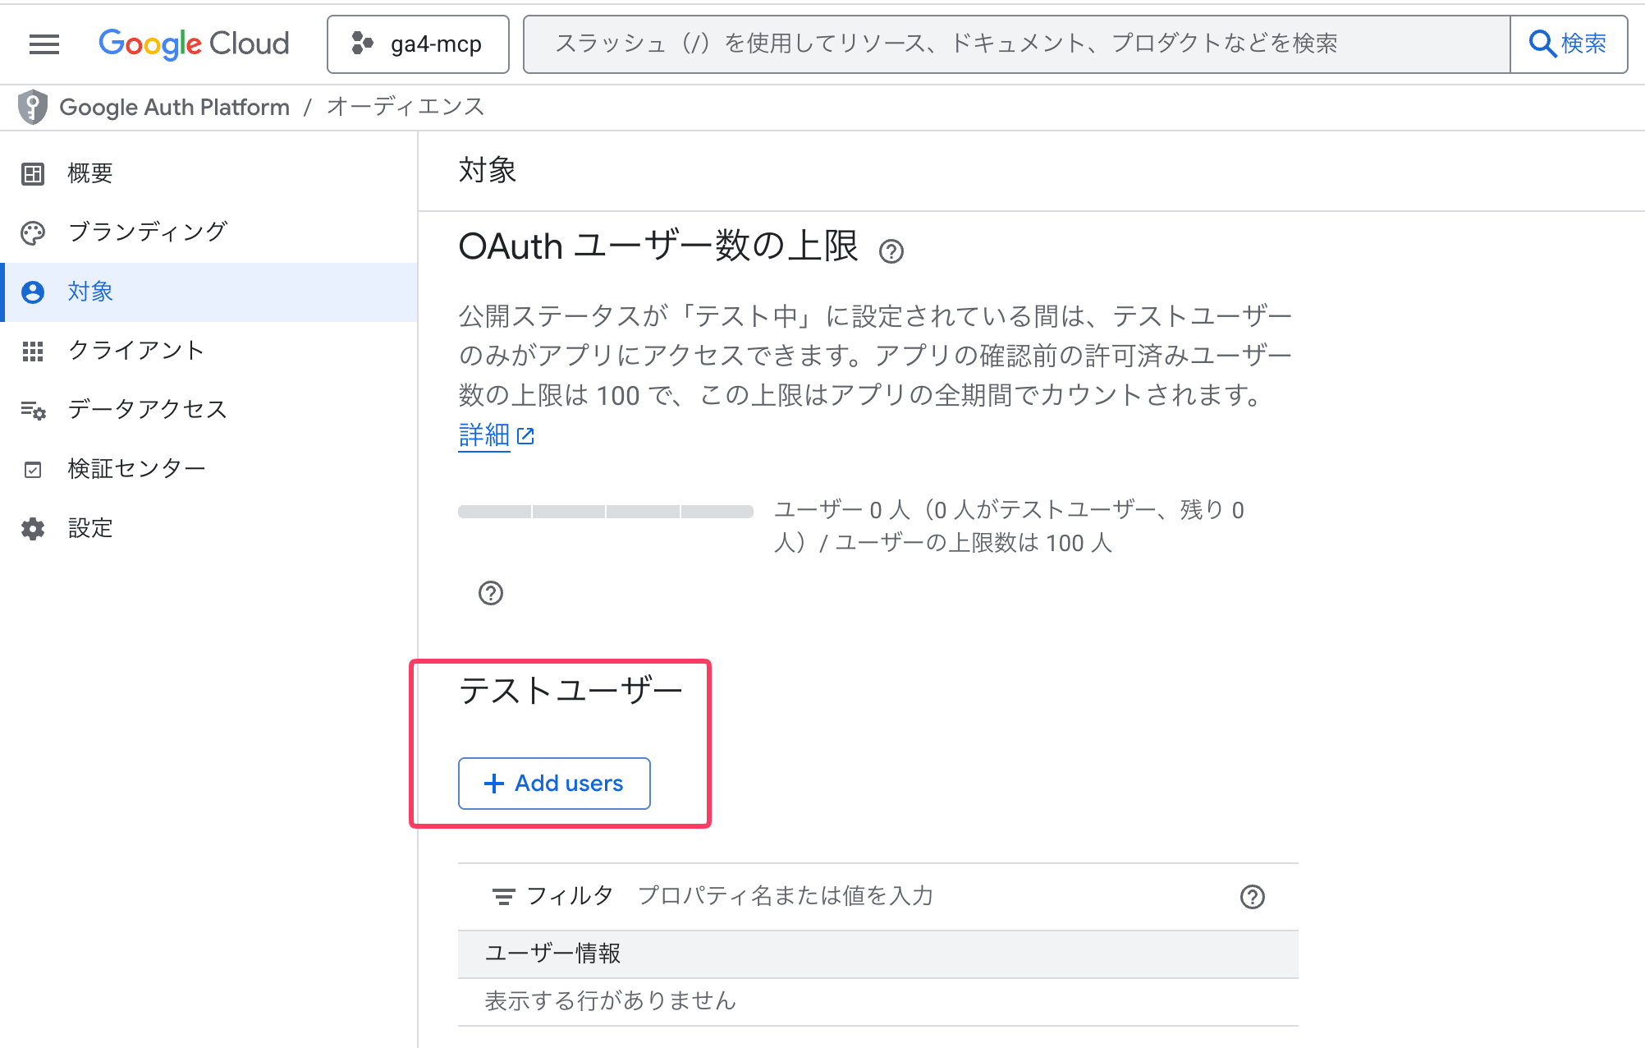Select 対象 in the sidebar menu

tap(89, 292)
